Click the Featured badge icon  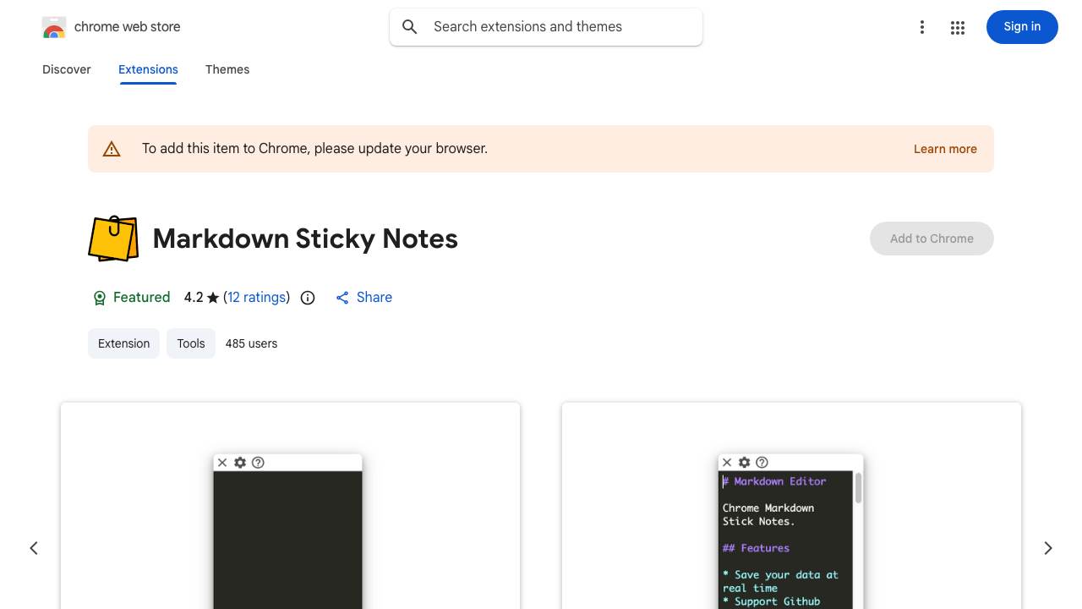[x=100, y=298]
